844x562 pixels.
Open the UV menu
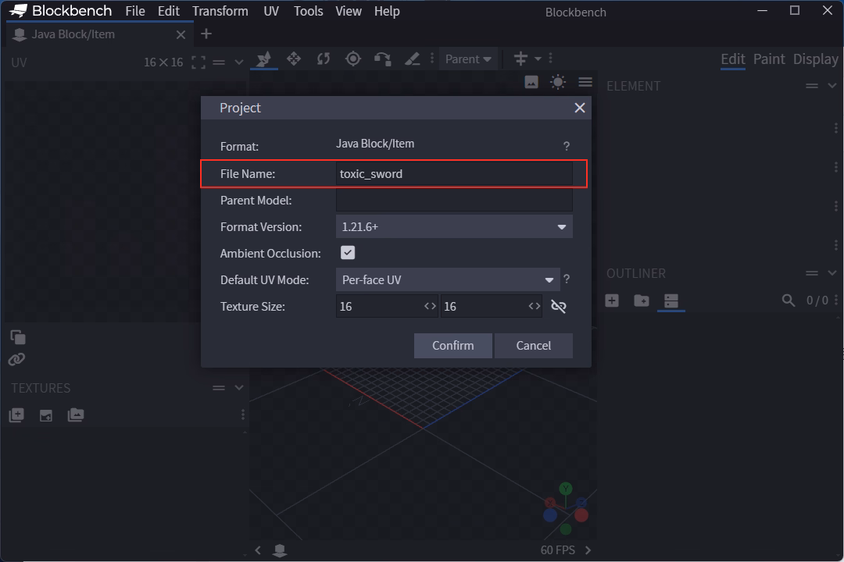pos(271,11)
